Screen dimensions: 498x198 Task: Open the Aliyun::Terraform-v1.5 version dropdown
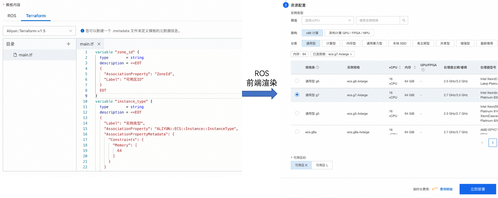[x=39, y=31]
